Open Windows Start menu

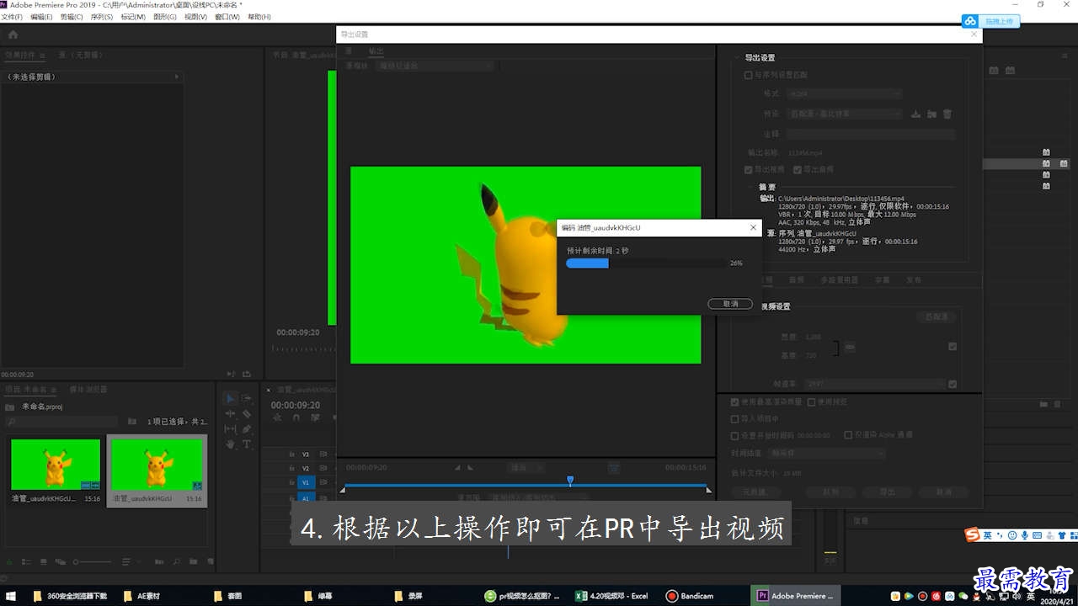click(x=12, y=596)
